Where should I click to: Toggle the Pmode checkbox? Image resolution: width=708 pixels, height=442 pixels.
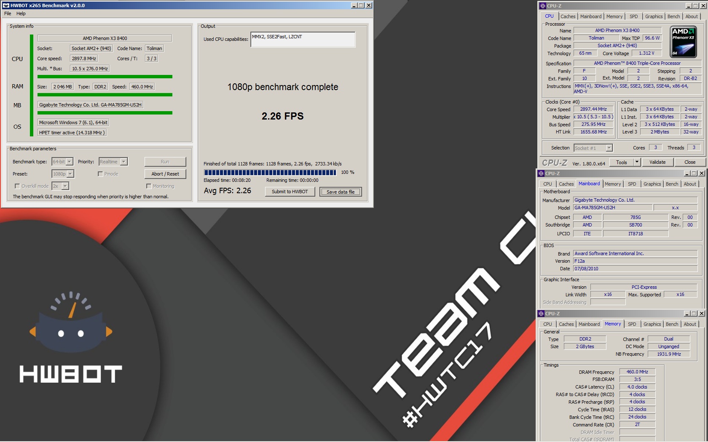pos(100,174)
